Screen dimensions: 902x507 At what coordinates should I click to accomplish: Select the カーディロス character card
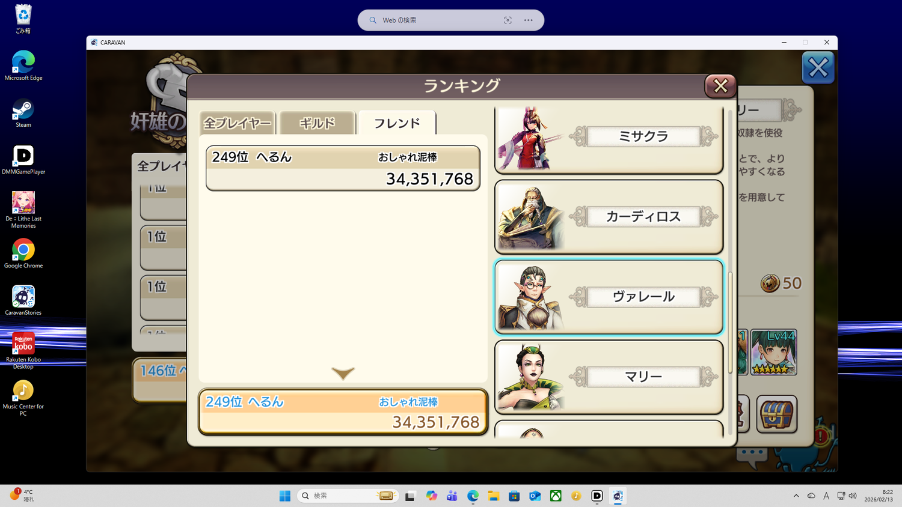pyautogui.click(x=609, y=217)
